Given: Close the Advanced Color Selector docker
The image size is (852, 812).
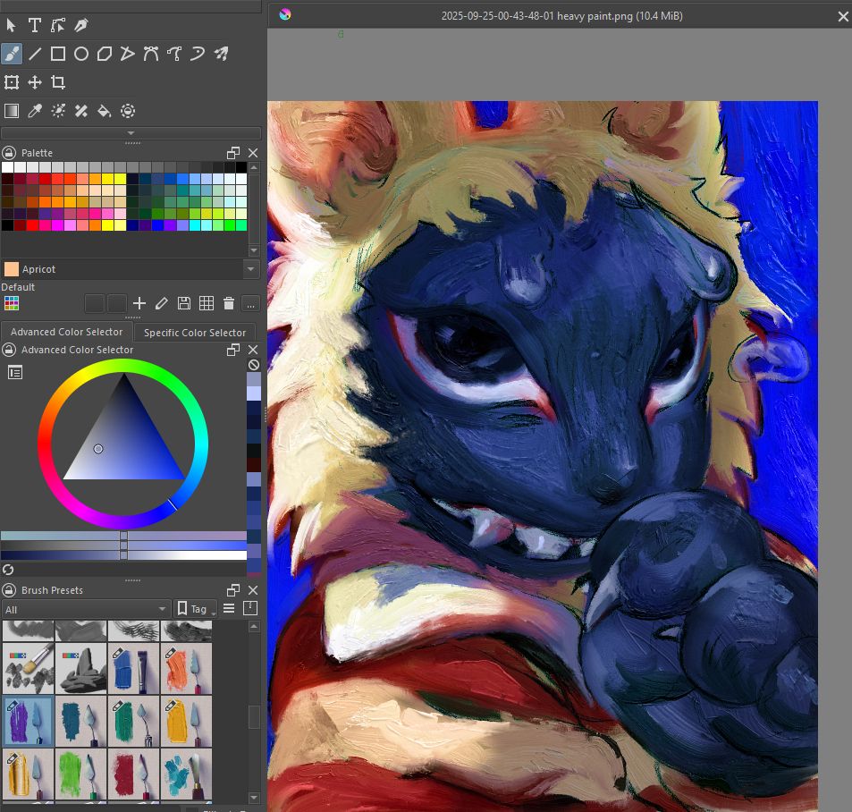Looking at the screenshot, I should point(253,350).
